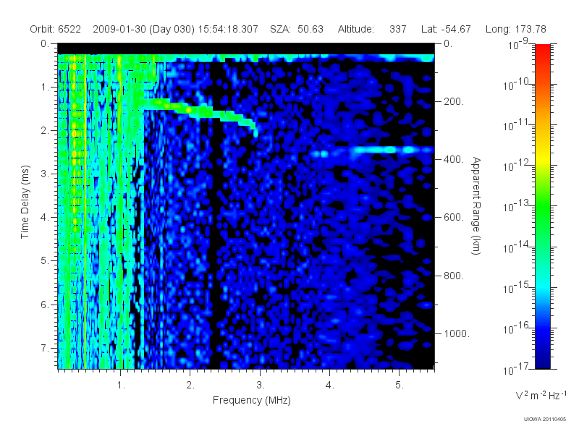
Task: Click the yellow vertical line near 0.5 MHz
Action: click(85, 210)
